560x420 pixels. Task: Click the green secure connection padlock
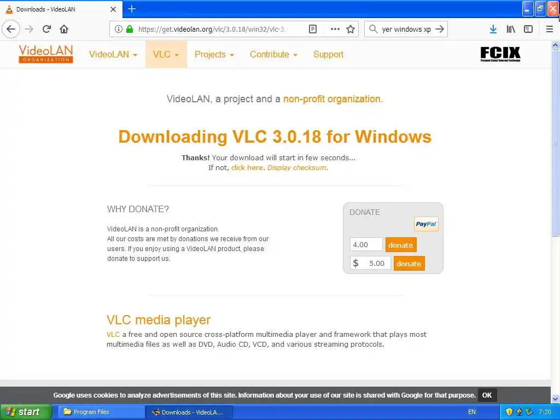130,29
